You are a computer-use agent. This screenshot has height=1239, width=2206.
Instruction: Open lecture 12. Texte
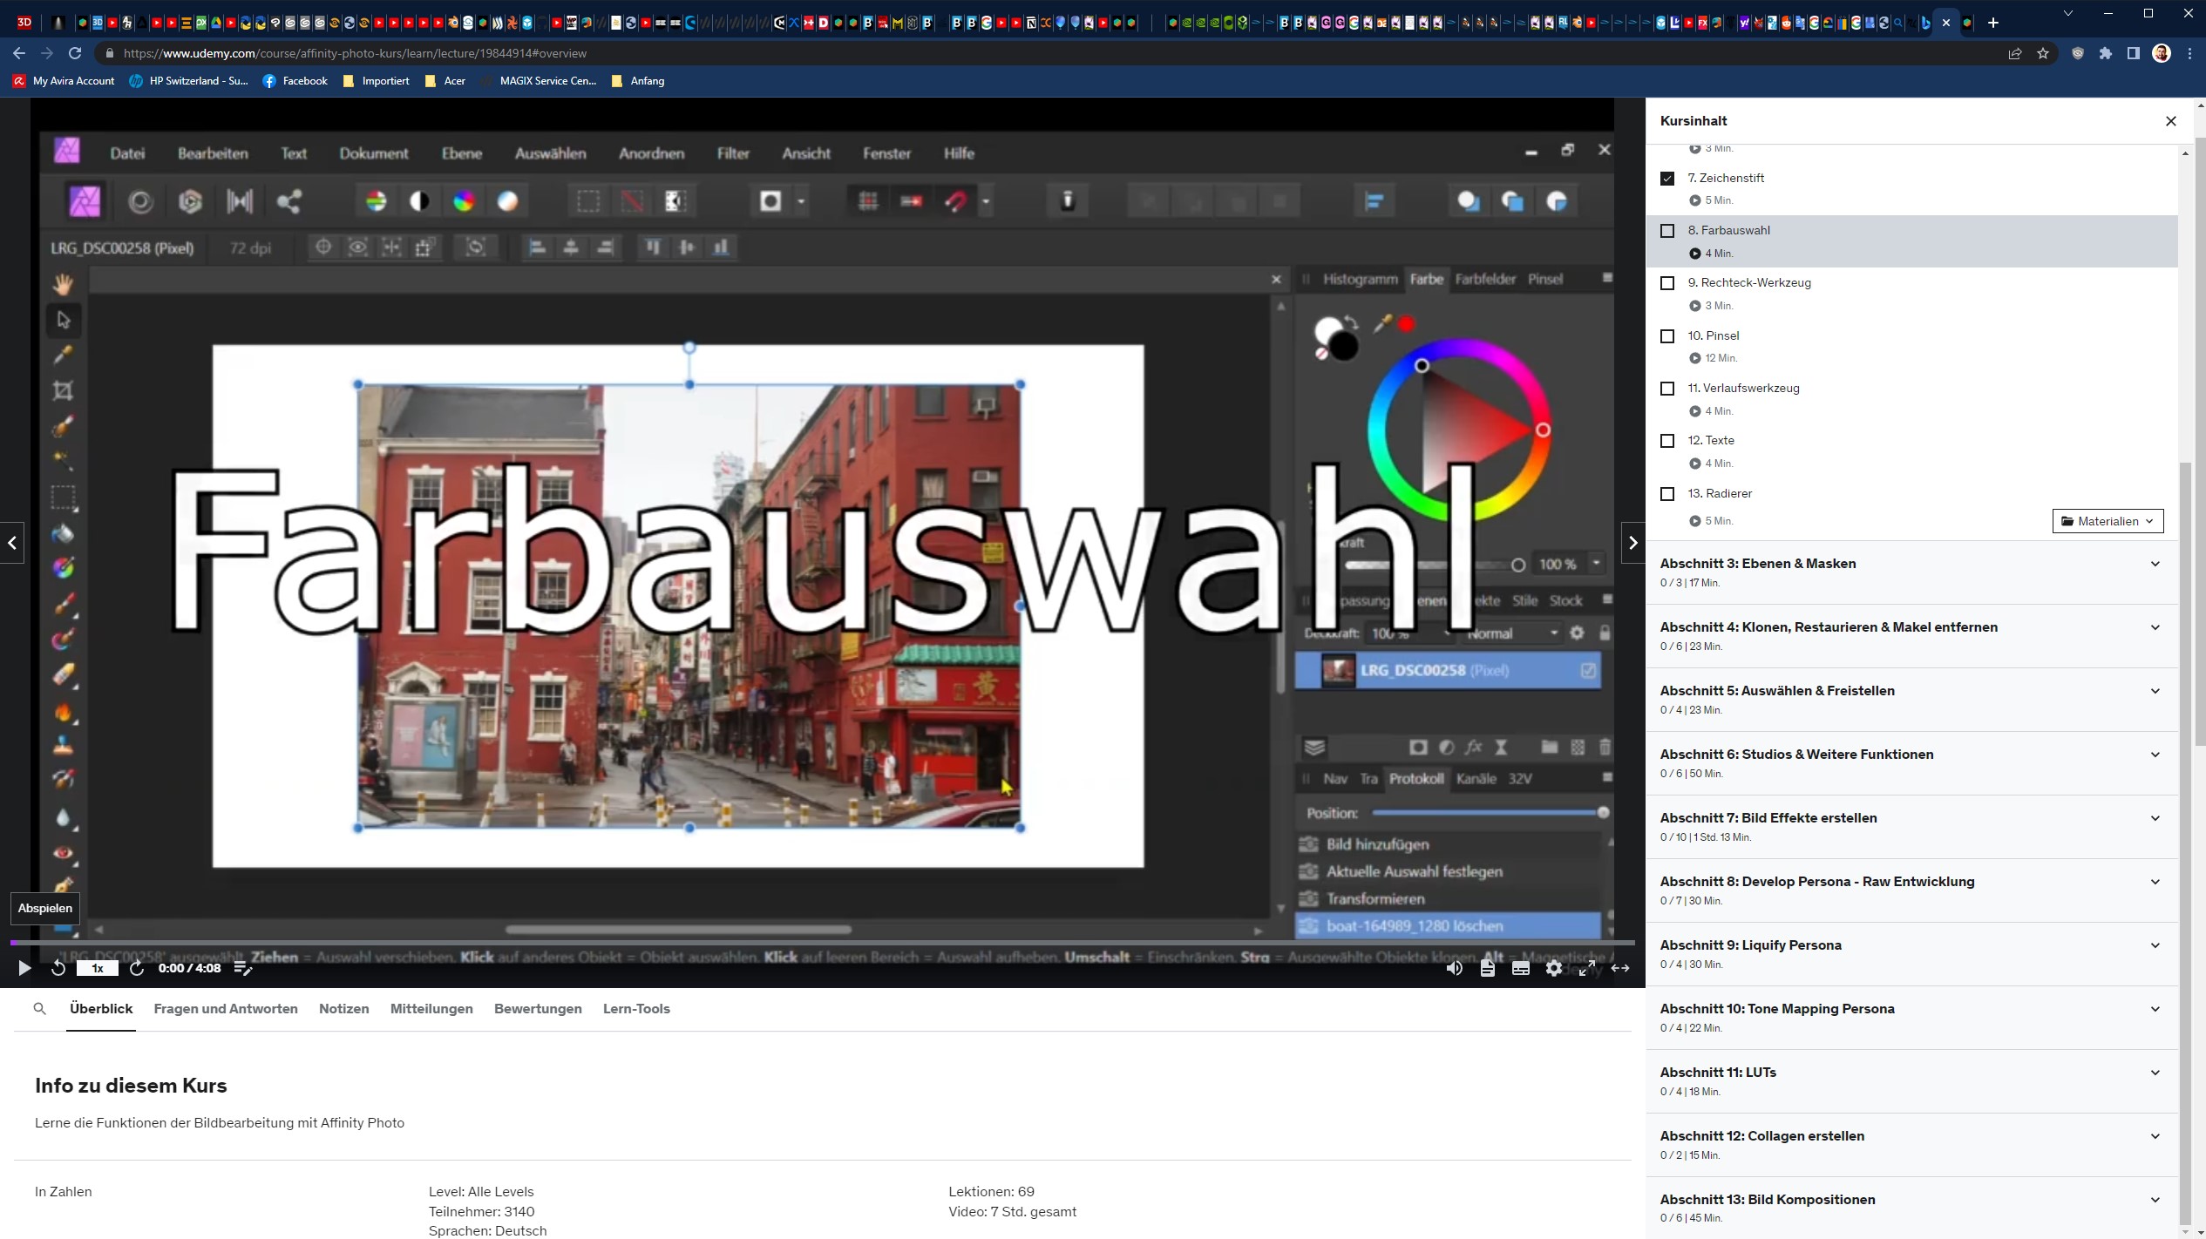(1711, 441)
